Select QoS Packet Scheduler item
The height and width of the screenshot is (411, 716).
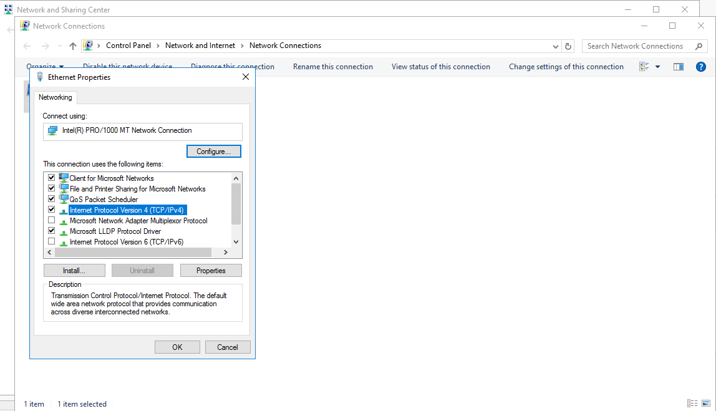coord(104,200)
